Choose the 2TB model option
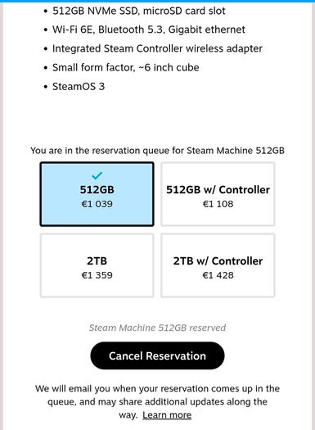 click(97, 265)
